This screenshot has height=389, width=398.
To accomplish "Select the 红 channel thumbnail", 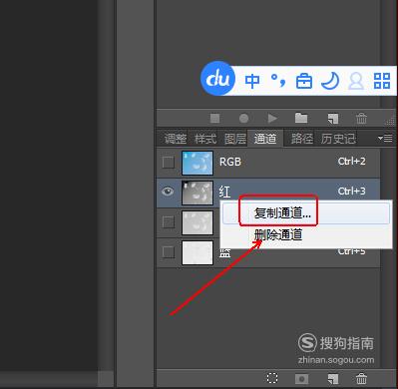I will [198, 193].
